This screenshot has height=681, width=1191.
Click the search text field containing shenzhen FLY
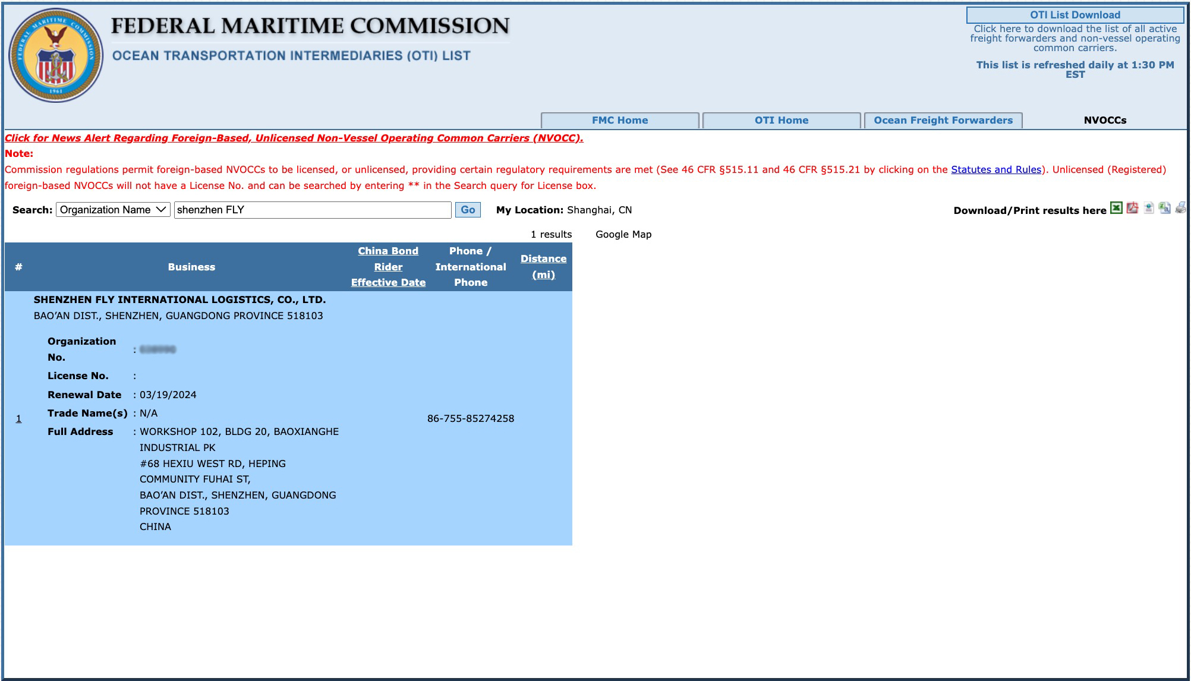pos(312,210)
